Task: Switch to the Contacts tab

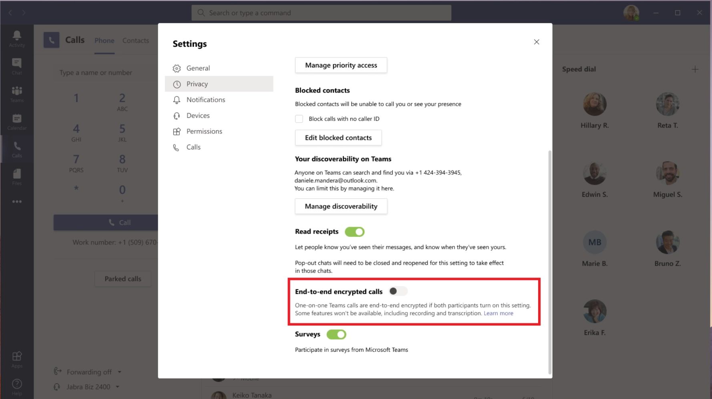Action: pos(136,41)
